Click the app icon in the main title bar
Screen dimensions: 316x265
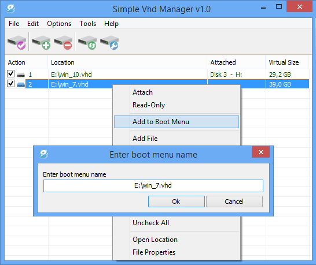pyautogui.click(x=10, y=9)
